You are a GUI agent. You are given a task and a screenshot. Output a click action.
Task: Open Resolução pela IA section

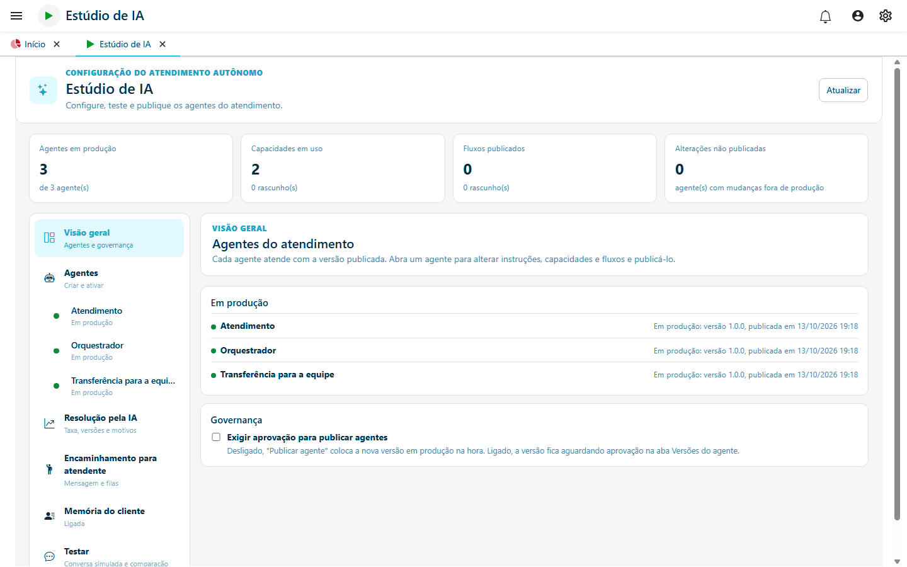(109, 423)
